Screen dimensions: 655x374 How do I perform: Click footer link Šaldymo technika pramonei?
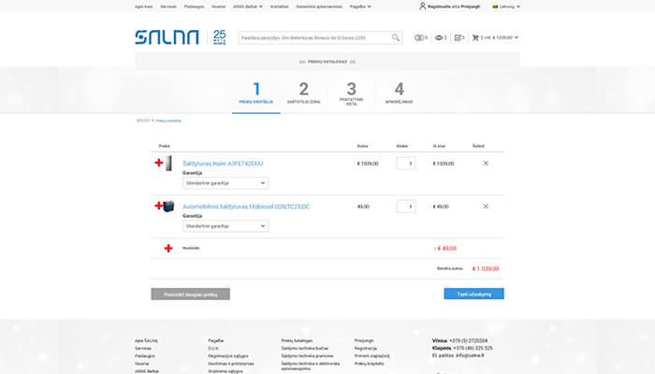[307, 356]
